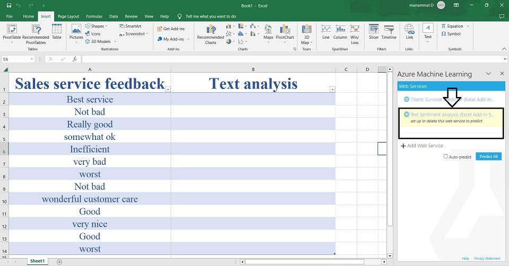This screenshot has width=509, height=266.
Task: Switch to the Review tab
Action: [131, 16]
